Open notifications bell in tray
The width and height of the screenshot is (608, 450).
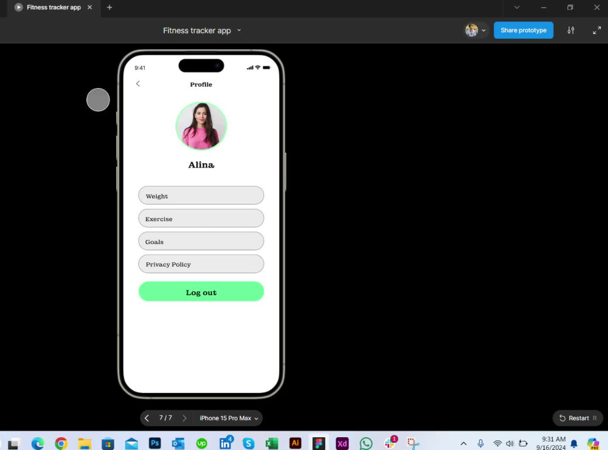pos(574,443)
